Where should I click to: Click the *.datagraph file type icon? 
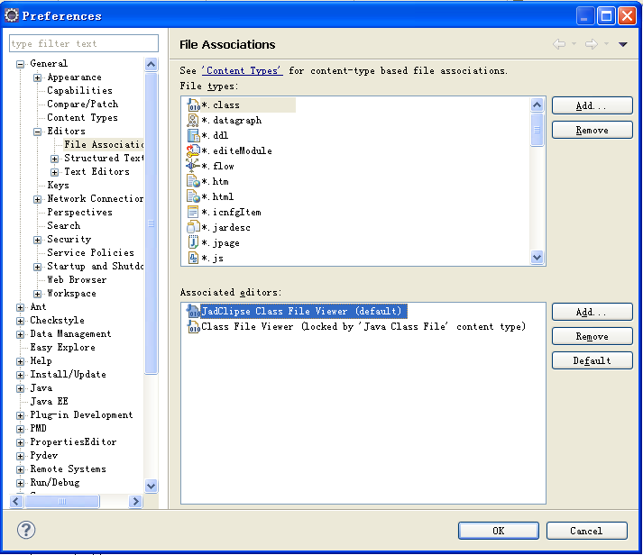193,120
